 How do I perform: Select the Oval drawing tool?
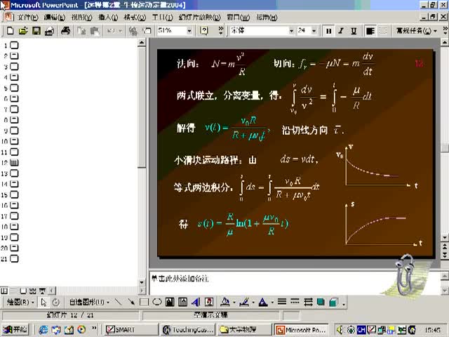point(157,302)
